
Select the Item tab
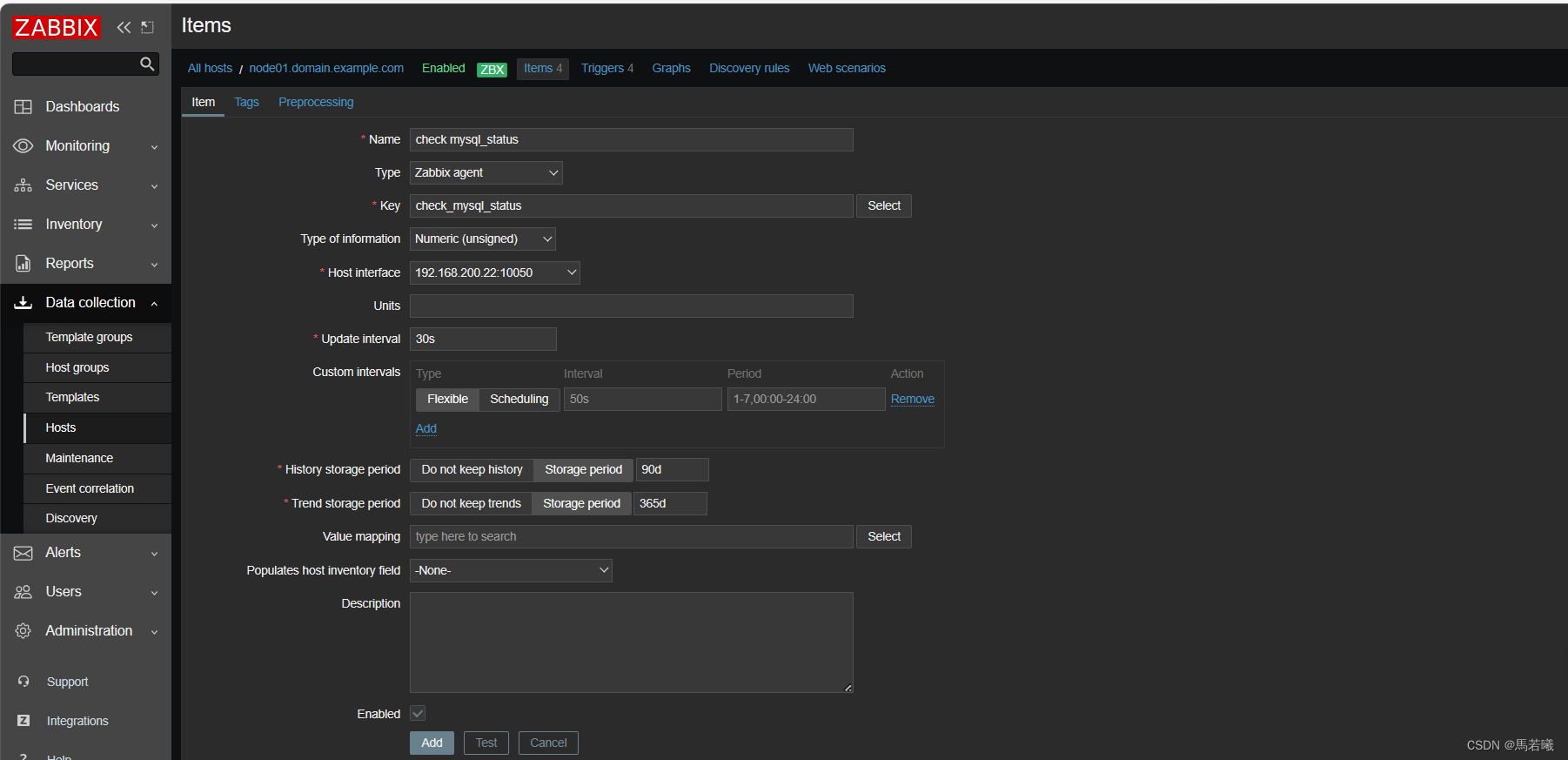click(x=203, y=102)
